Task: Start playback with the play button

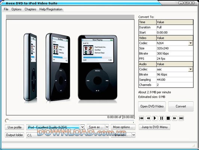Action: point(155,118)
